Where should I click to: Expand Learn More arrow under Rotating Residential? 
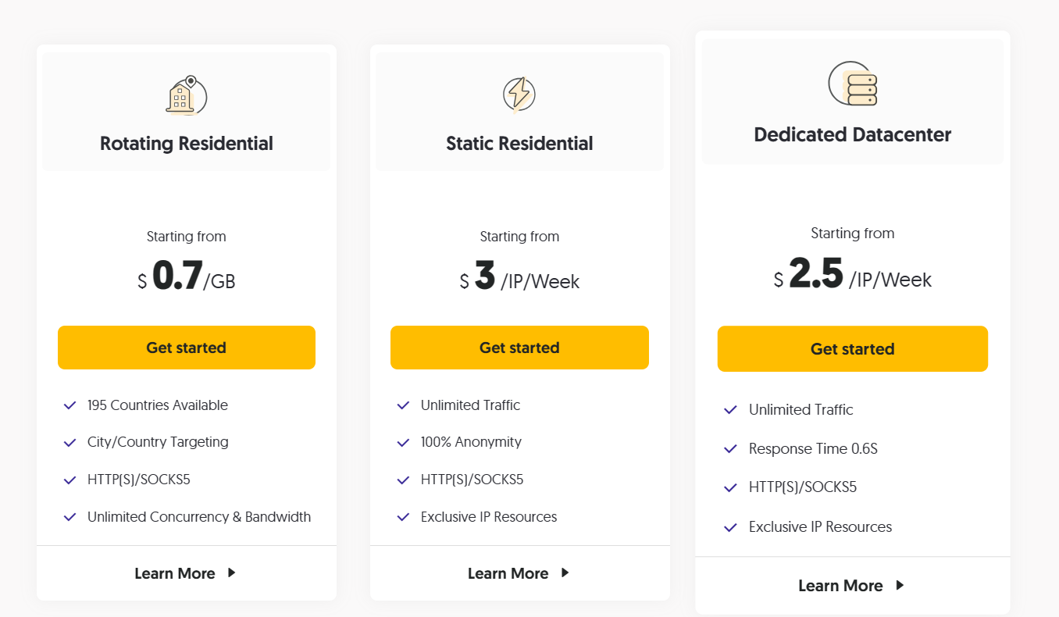[232, 572]
